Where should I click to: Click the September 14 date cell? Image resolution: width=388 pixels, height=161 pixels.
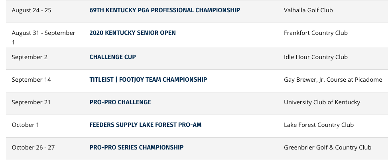click(31, 80)
